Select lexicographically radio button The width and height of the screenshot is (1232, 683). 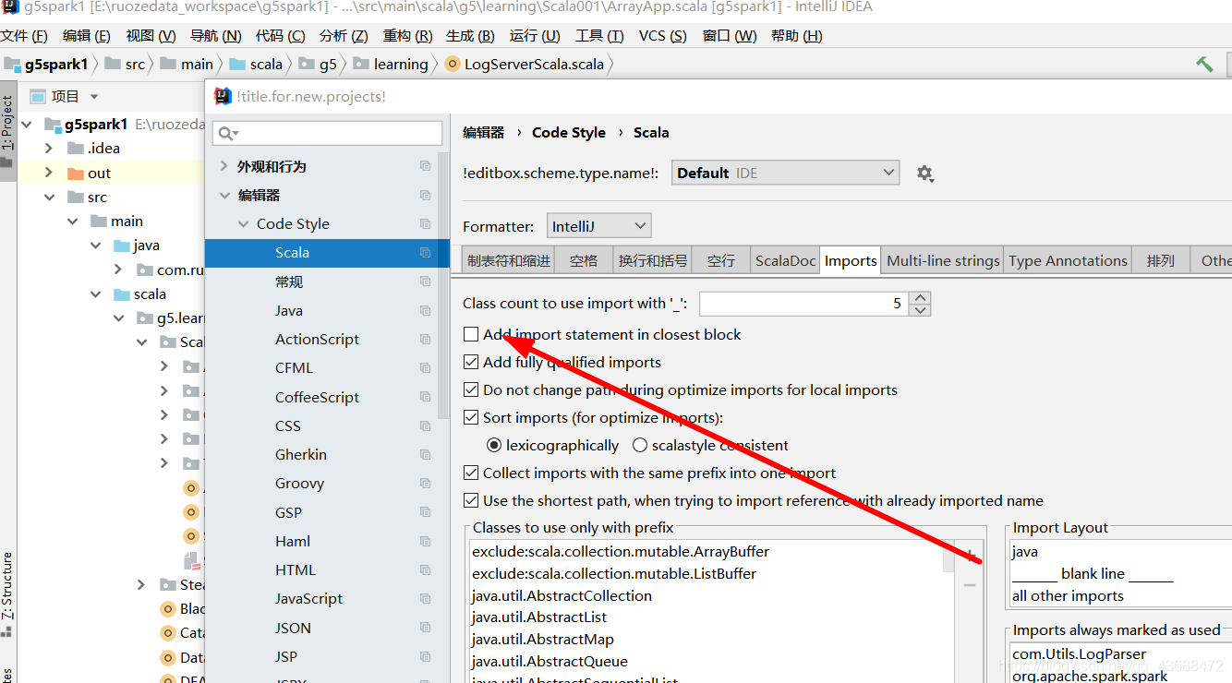coord(494,445)
